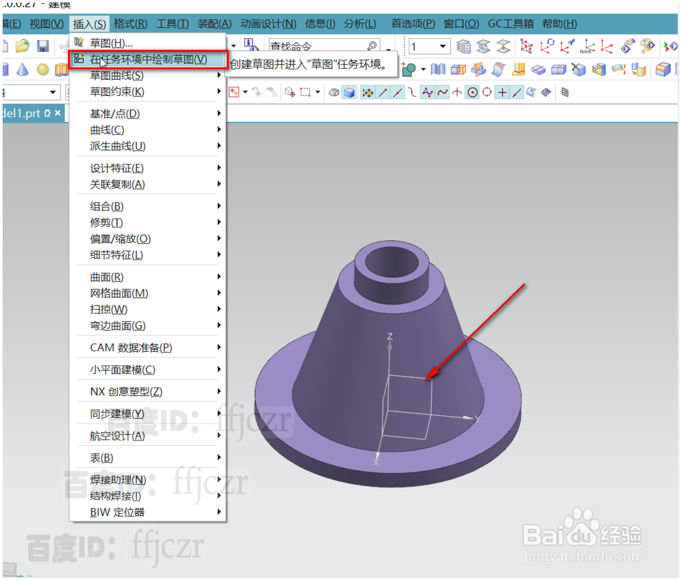Open the 首选项(P) menu
This screenshot has width=681, height=580.
(413, 24)
